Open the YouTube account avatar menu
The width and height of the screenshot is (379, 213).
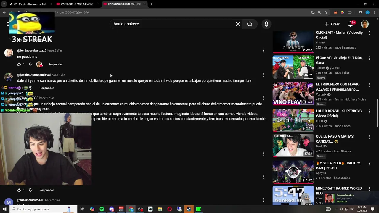pyautogui.click(x=365, y=24)
